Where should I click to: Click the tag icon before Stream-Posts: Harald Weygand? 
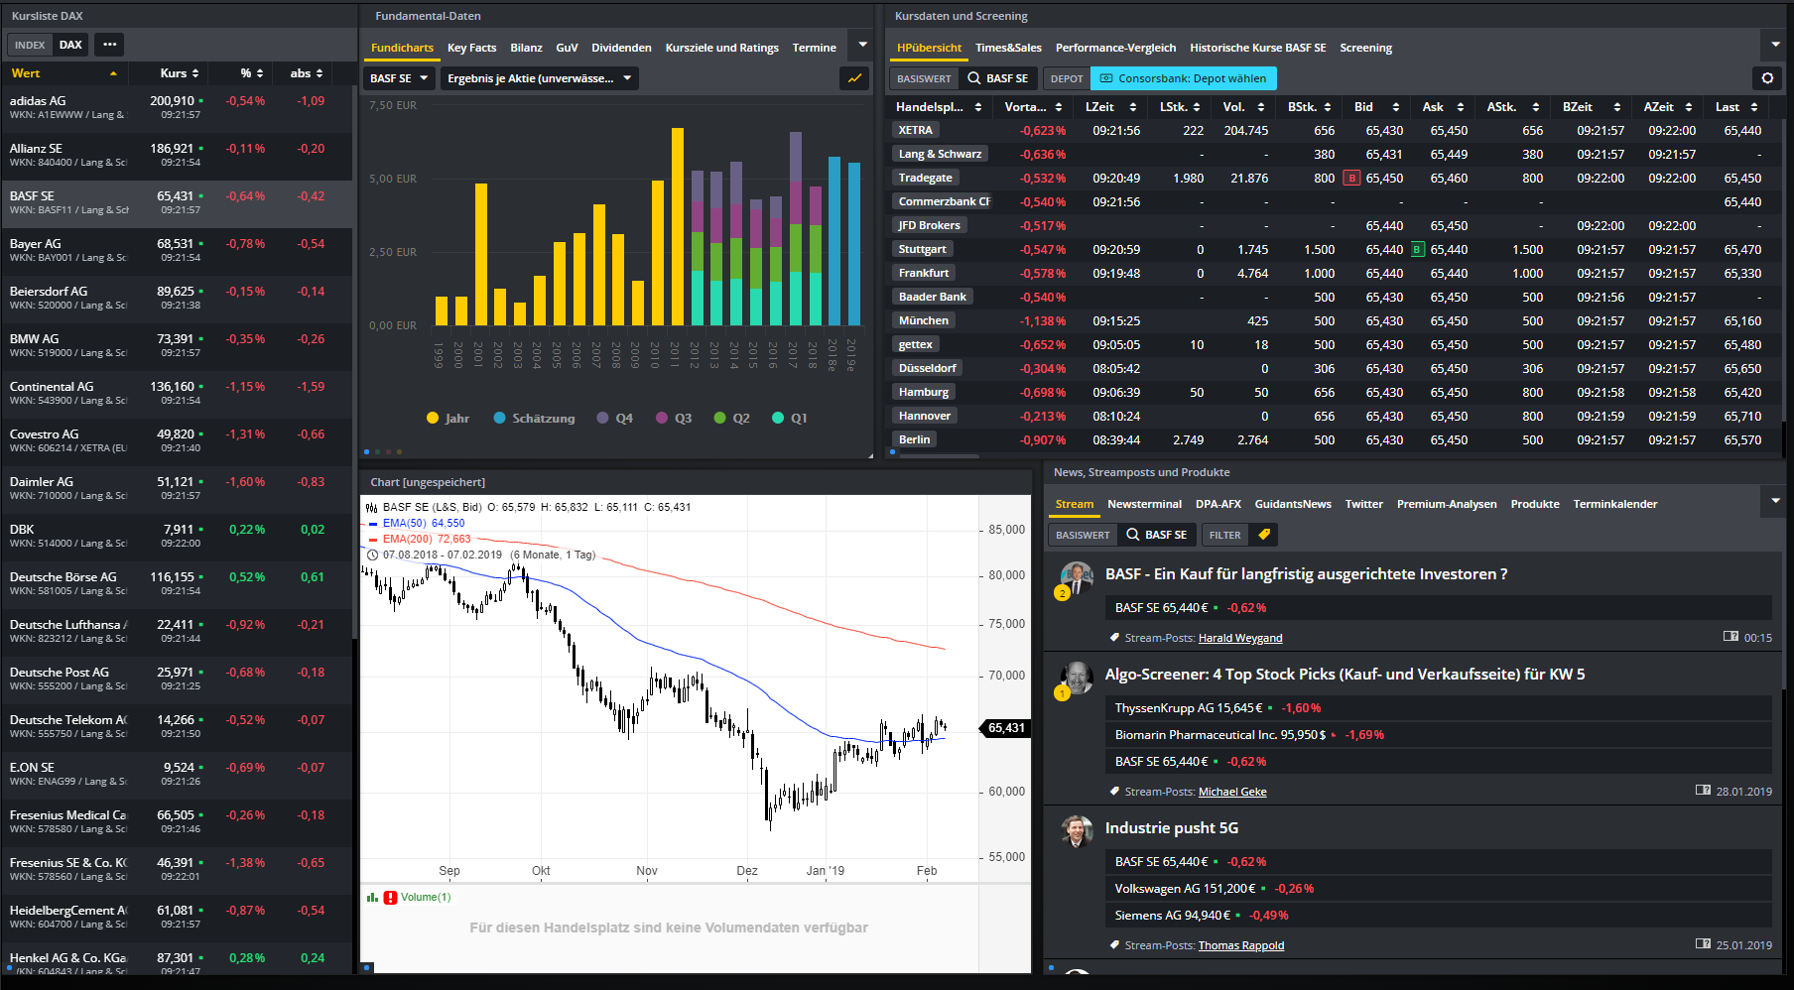click(1115, 638)
